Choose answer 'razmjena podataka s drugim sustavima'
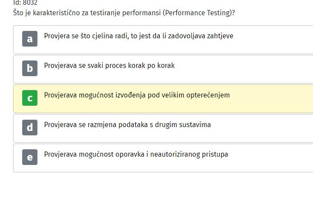The image size is (313, 215). point(128,124)
